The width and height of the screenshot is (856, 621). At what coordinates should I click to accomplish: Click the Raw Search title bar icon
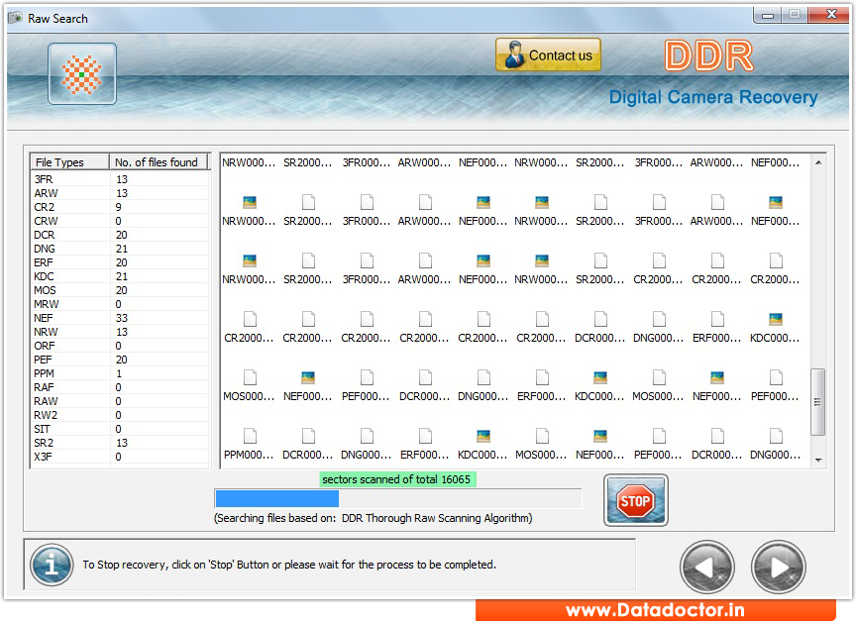pyautogui.click(x=14, y=18)
